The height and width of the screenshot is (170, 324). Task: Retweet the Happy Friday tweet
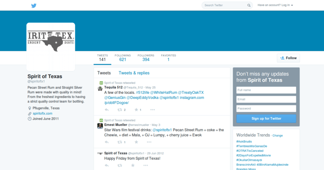click(120, 165)
